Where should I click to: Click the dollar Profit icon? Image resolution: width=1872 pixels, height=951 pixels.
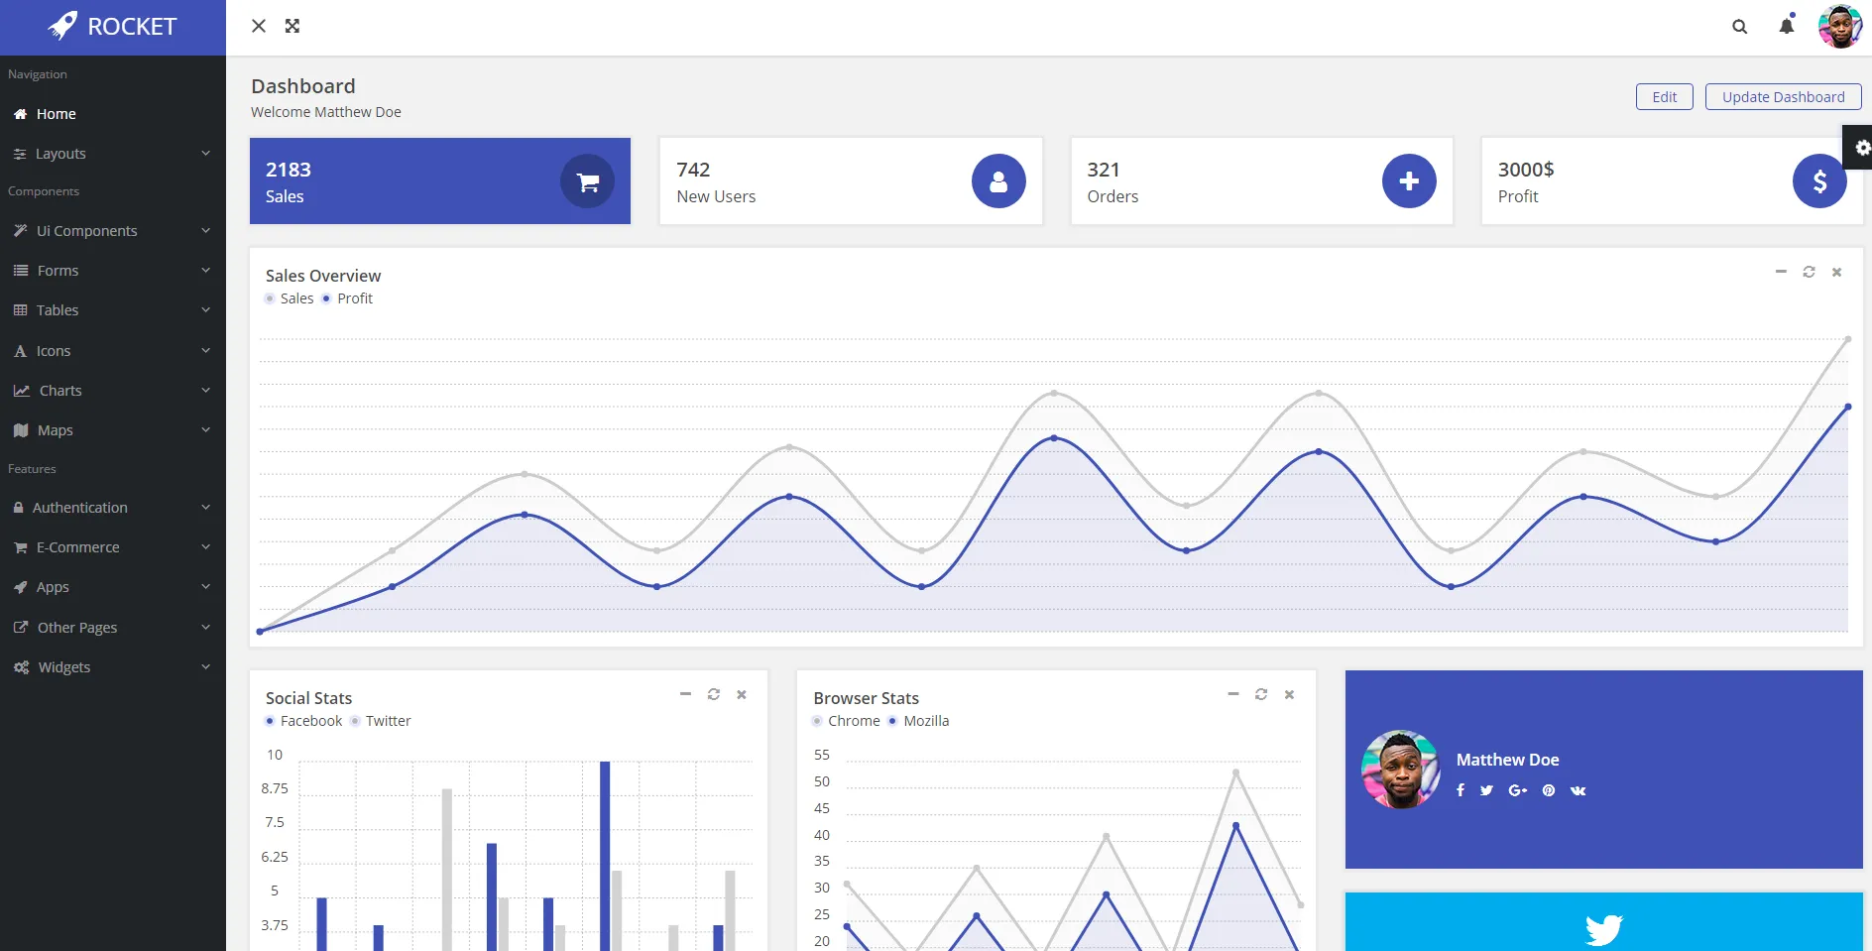coord(1818,181)
